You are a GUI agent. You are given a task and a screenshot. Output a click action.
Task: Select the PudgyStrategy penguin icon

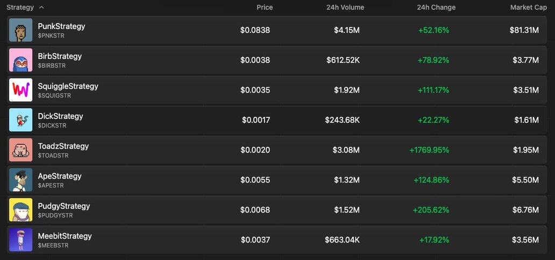[20, 210]
